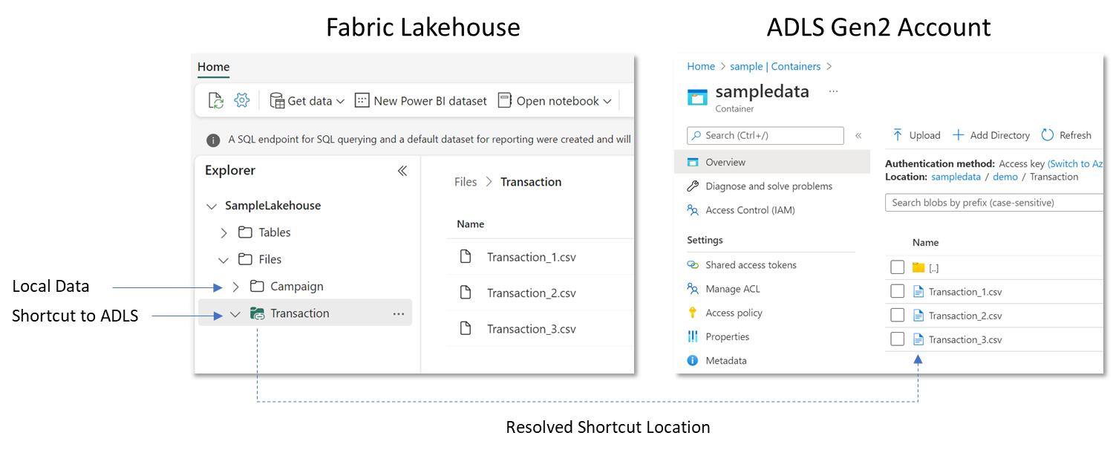The width and height of the screenshot is (1113, 450).
Task: Check the box for blob Transaction_2.csv
Action: 897,315
